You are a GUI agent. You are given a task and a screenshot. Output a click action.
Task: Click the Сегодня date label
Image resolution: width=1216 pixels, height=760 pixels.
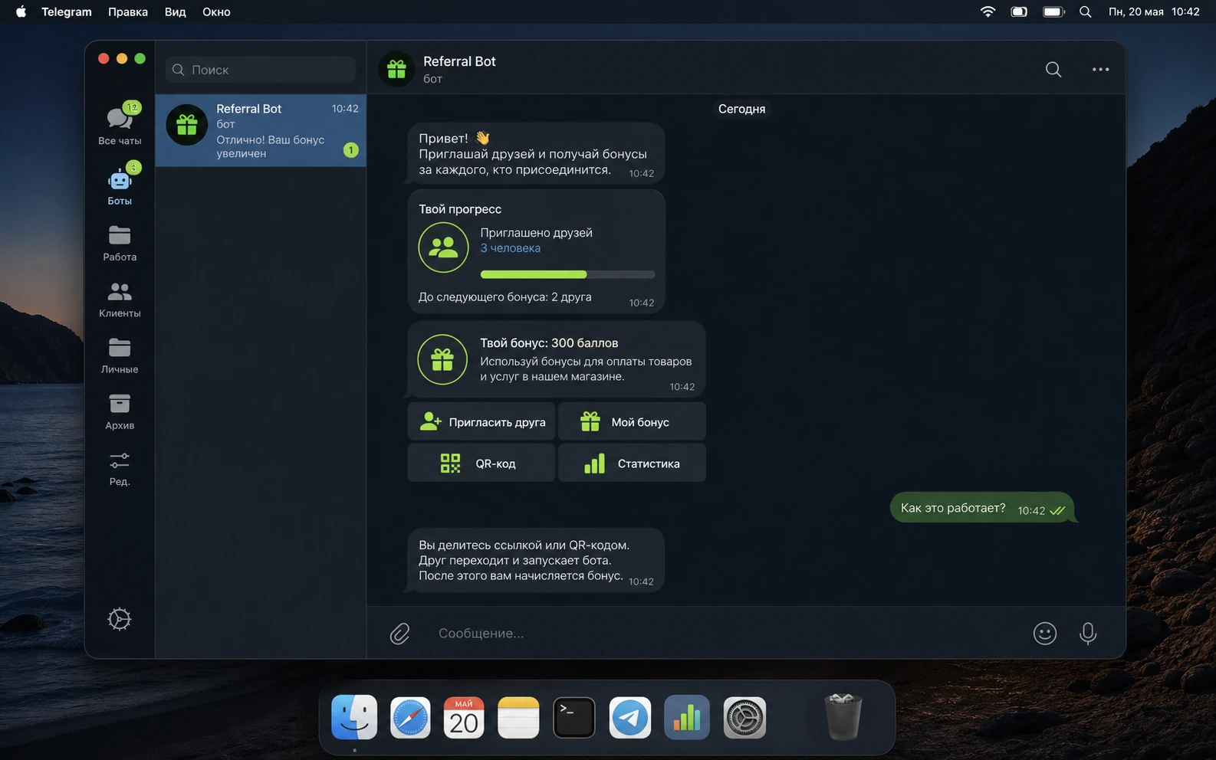741,109
